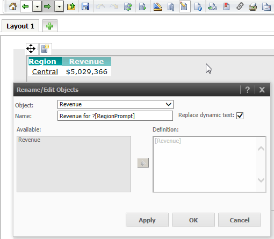Switch to Design mode ruler icon
This screenshot has width=274, height=239.
click(157, 7)
